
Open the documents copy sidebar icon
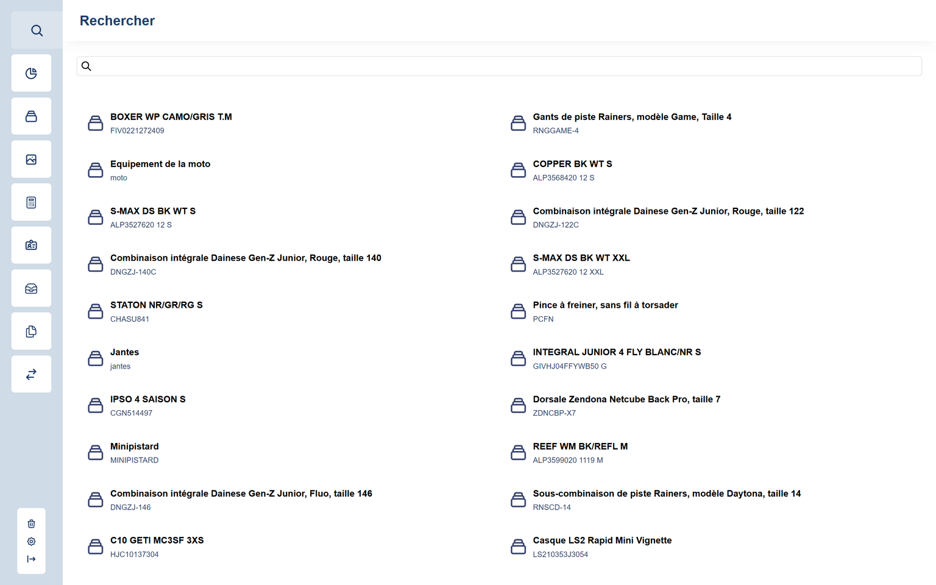pos(31,331)
